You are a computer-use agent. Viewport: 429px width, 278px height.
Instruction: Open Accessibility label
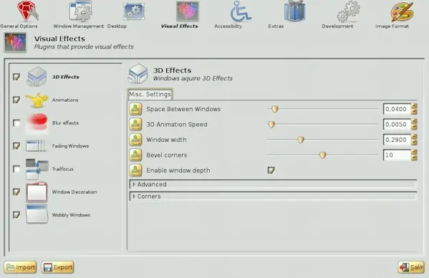coord(228,27)
